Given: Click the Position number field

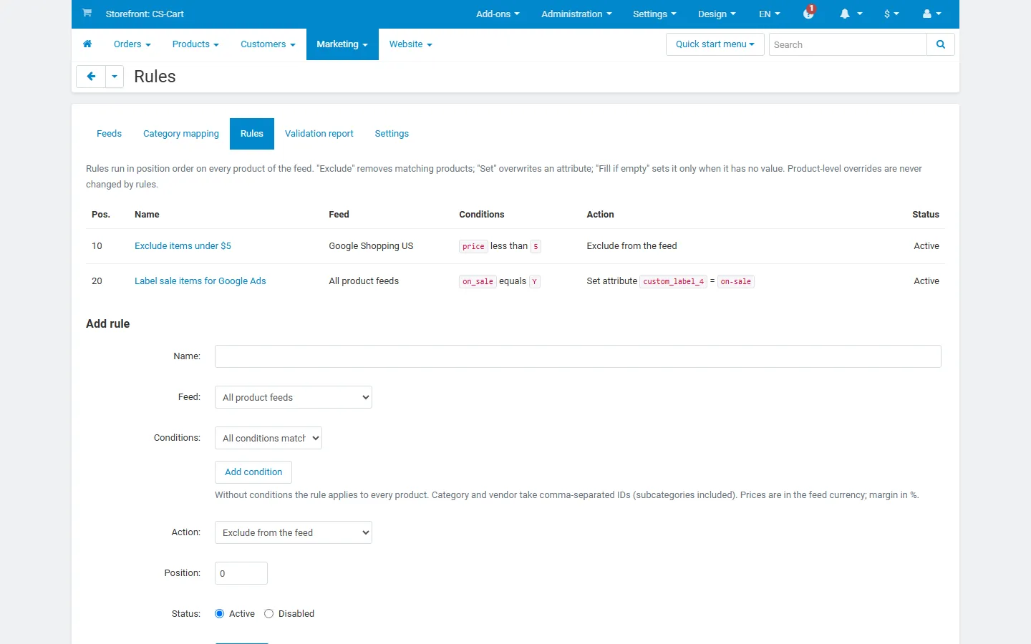Looking at the screenshot, I should coord(241,573).
